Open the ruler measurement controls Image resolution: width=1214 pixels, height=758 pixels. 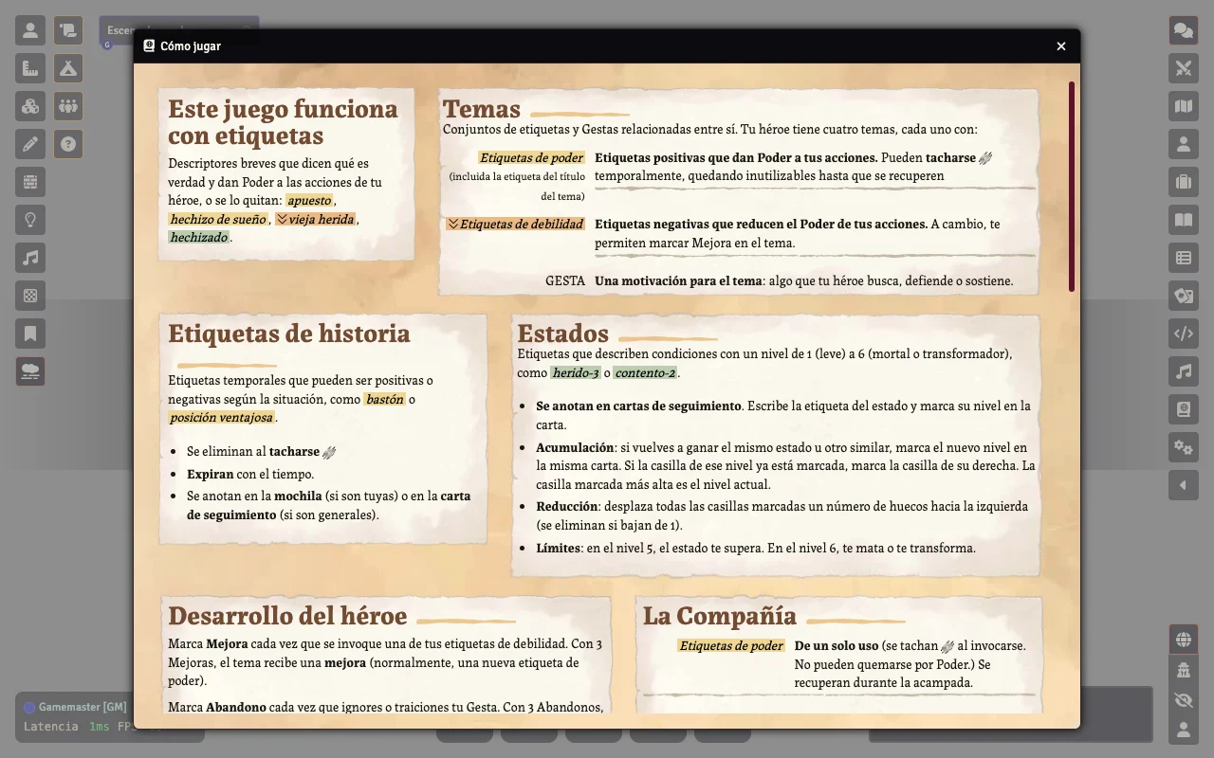tap(30, 68)
